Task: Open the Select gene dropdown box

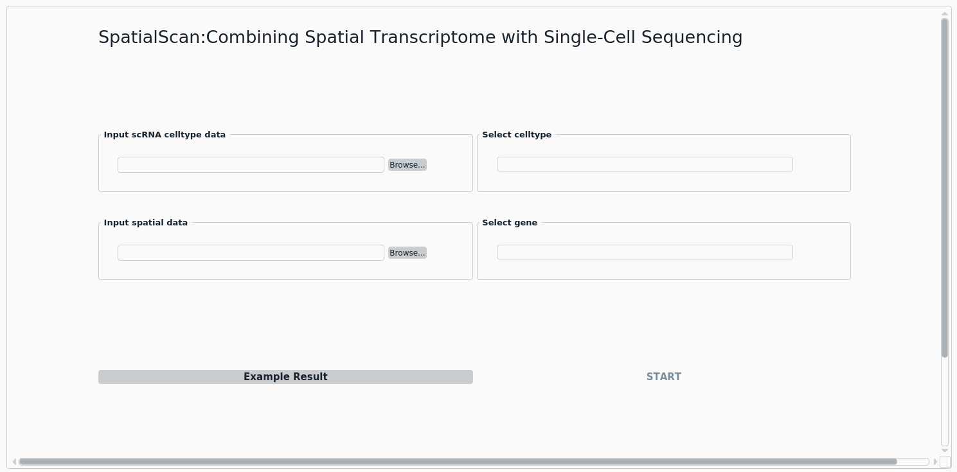Action: click(x=645, y=252)
